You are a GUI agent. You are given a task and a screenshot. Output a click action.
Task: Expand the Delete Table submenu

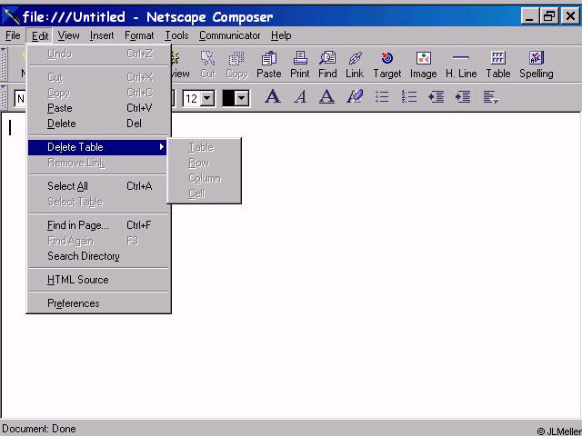(97, 147)
